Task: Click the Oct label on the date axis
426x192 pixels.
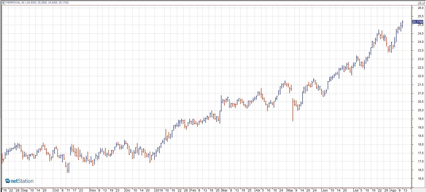Action: 56,190
